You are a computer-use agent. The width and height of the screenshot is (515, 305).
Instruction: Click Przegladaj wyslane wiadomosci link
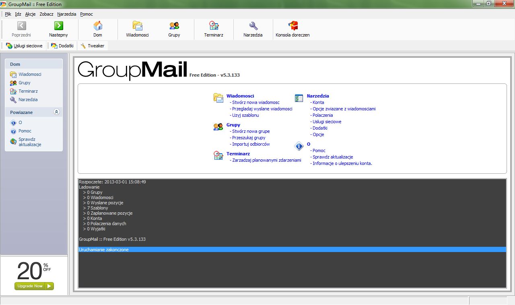pyautogui.click(x=262, y=109)
